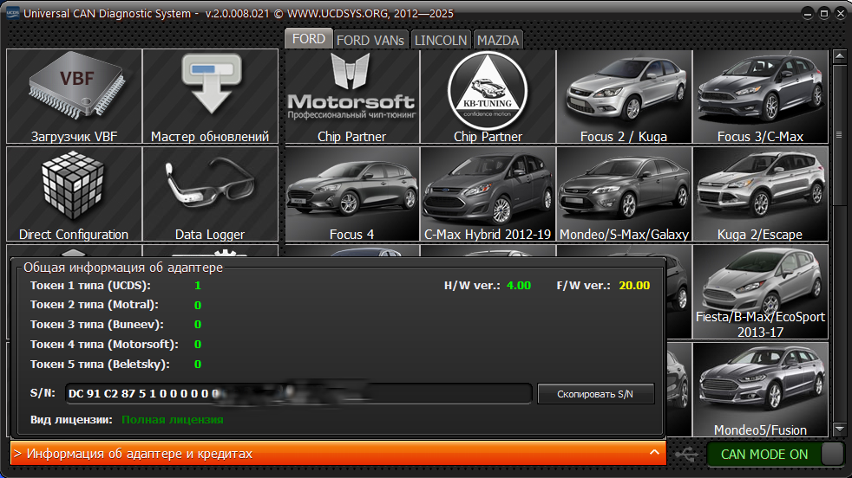
Task: Click the Токен 1 типа (UCDS) label
Action: coord(90,285)
